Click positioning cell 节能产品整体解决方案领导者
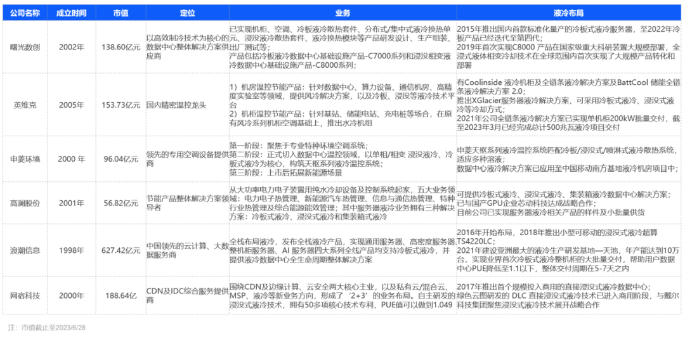Viewport: 685px width, 341px height. tap(187, 203)
